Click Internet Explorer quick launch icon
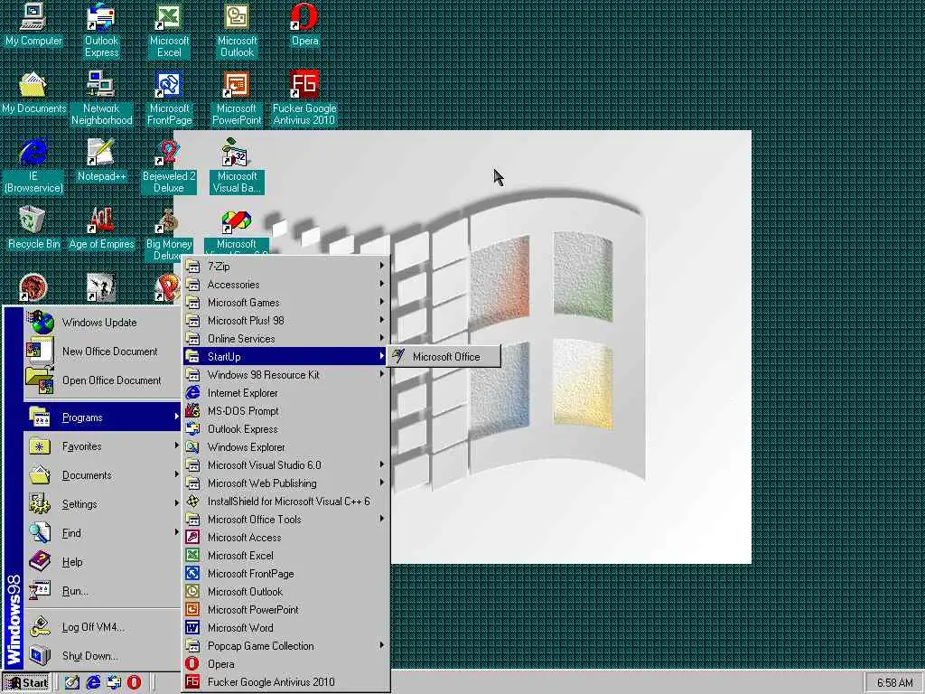The image size is (925, 694). (x=93, y=682)
